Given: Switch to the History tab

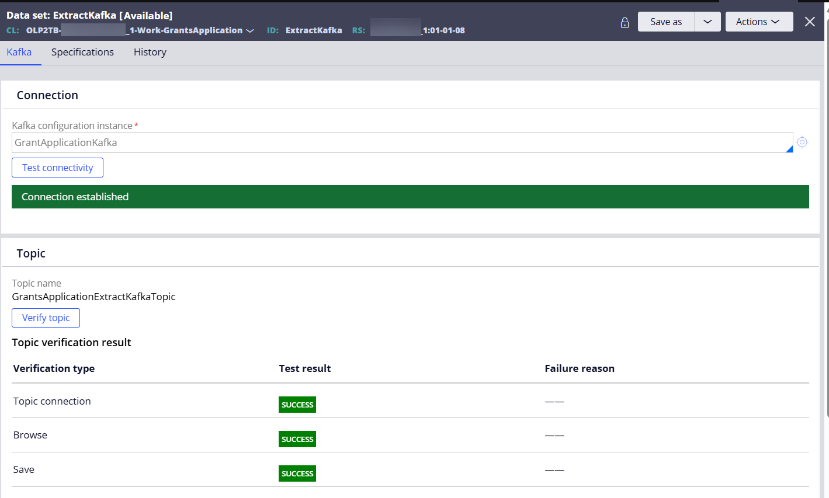Looking at the screenshot, I should tap(150, 52).
